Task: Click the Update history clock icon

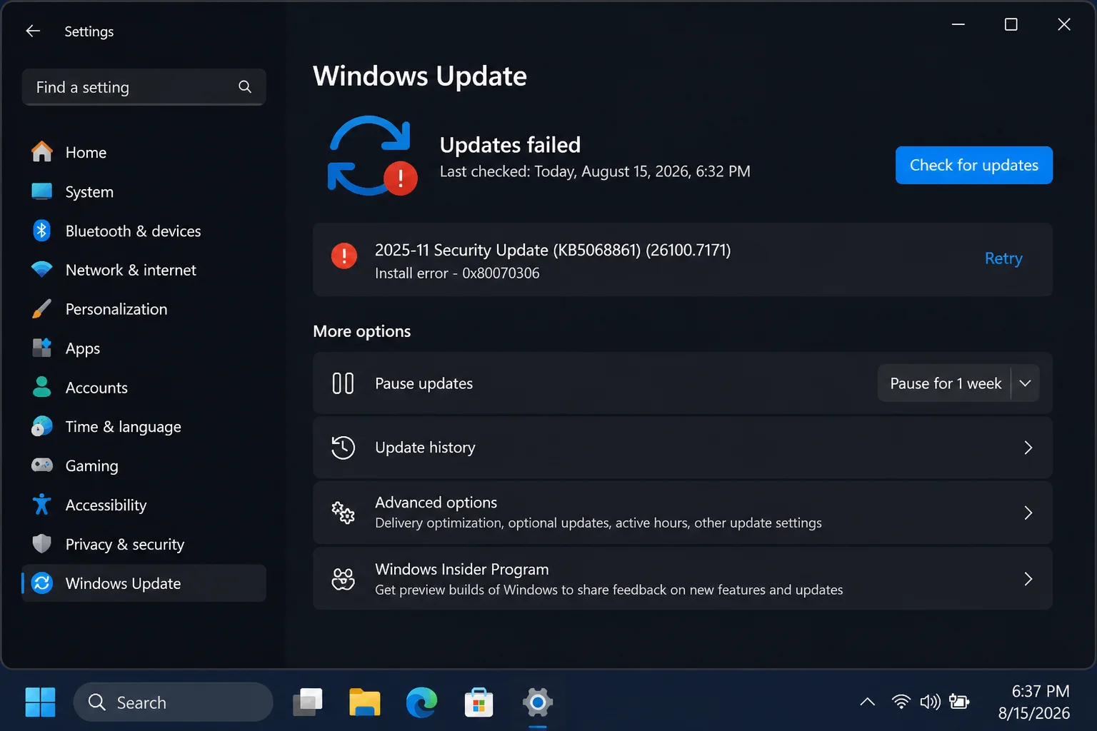Action: click(343, 448)
